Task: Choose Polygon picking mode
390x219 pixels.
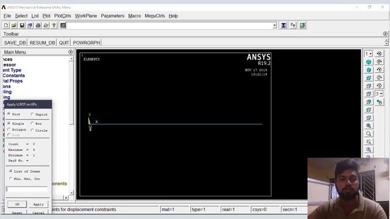Action: [9, 130]
